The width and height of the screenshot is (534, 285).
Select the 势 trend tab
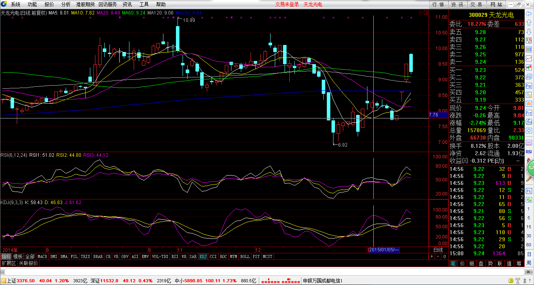pyautogui.click(x=490, y=263)
